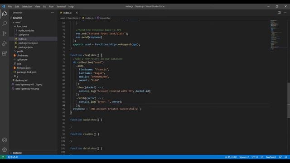Open the Selection menu
Screen dimensions: 290x163
[x=27, y=6]
